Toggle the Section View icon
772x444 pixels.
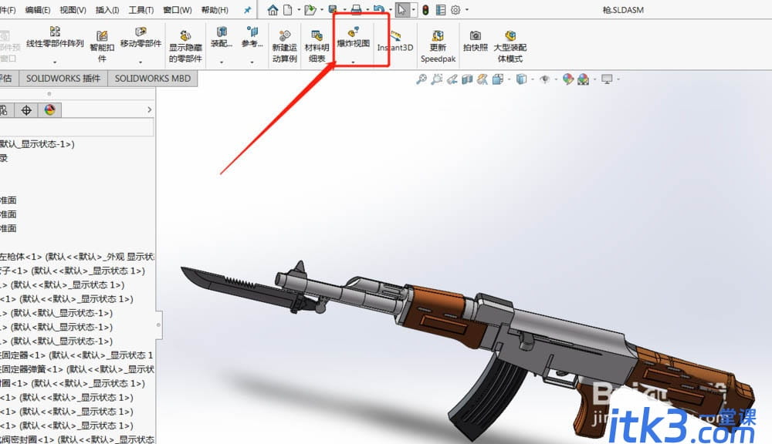pyautogui.click(x=467, y=79)
